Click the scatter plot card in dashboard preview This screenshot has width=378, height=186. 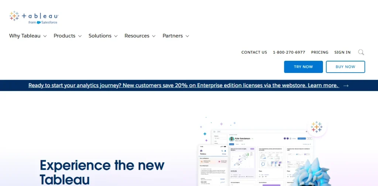(x=242, y=159)
